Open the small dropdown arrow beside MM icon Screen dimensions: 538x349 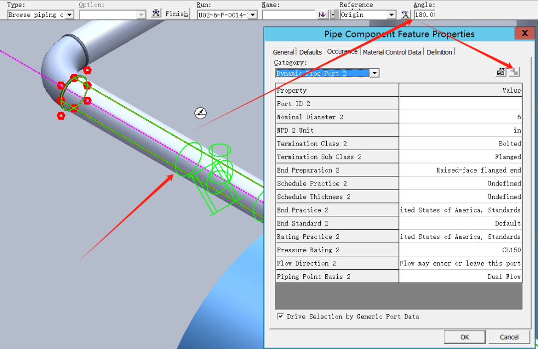332,15
